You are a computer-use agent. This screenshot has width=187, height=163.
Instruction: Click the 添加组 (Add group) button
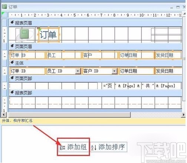(x=73, y=147)
